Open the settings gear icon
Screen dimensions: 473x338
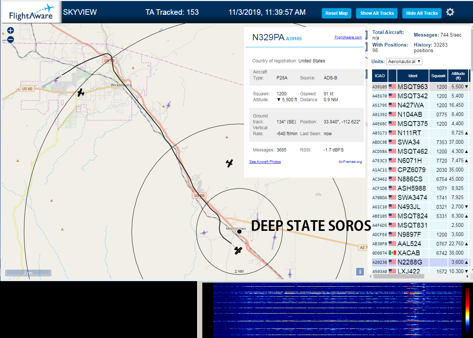coord(450,12)
